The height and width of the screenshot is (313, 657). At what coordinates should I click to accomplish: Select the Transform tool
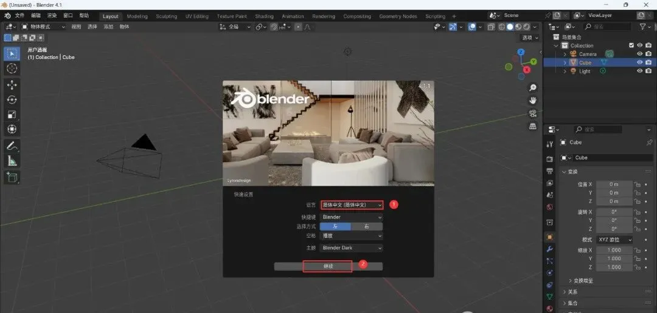tap(12, 129)
